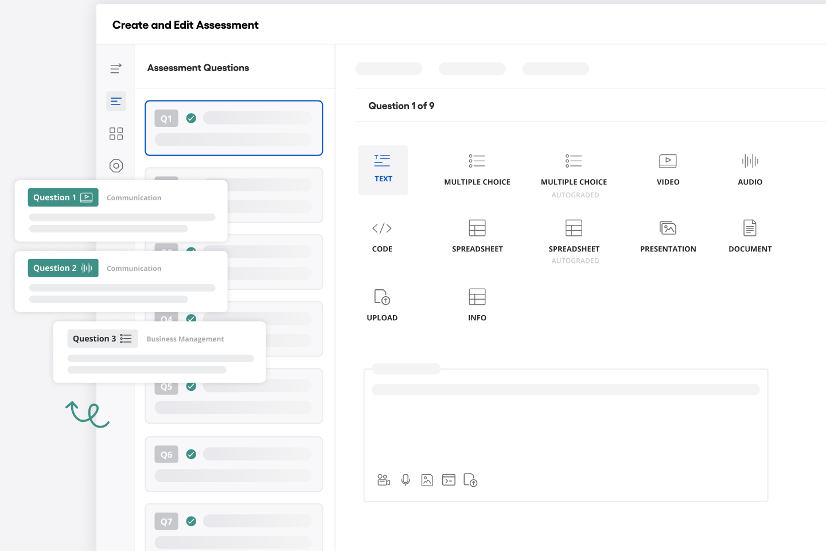Toggle the Q7 green checkmark
This screenshot has height=551, width=826.
click(192, 522)
